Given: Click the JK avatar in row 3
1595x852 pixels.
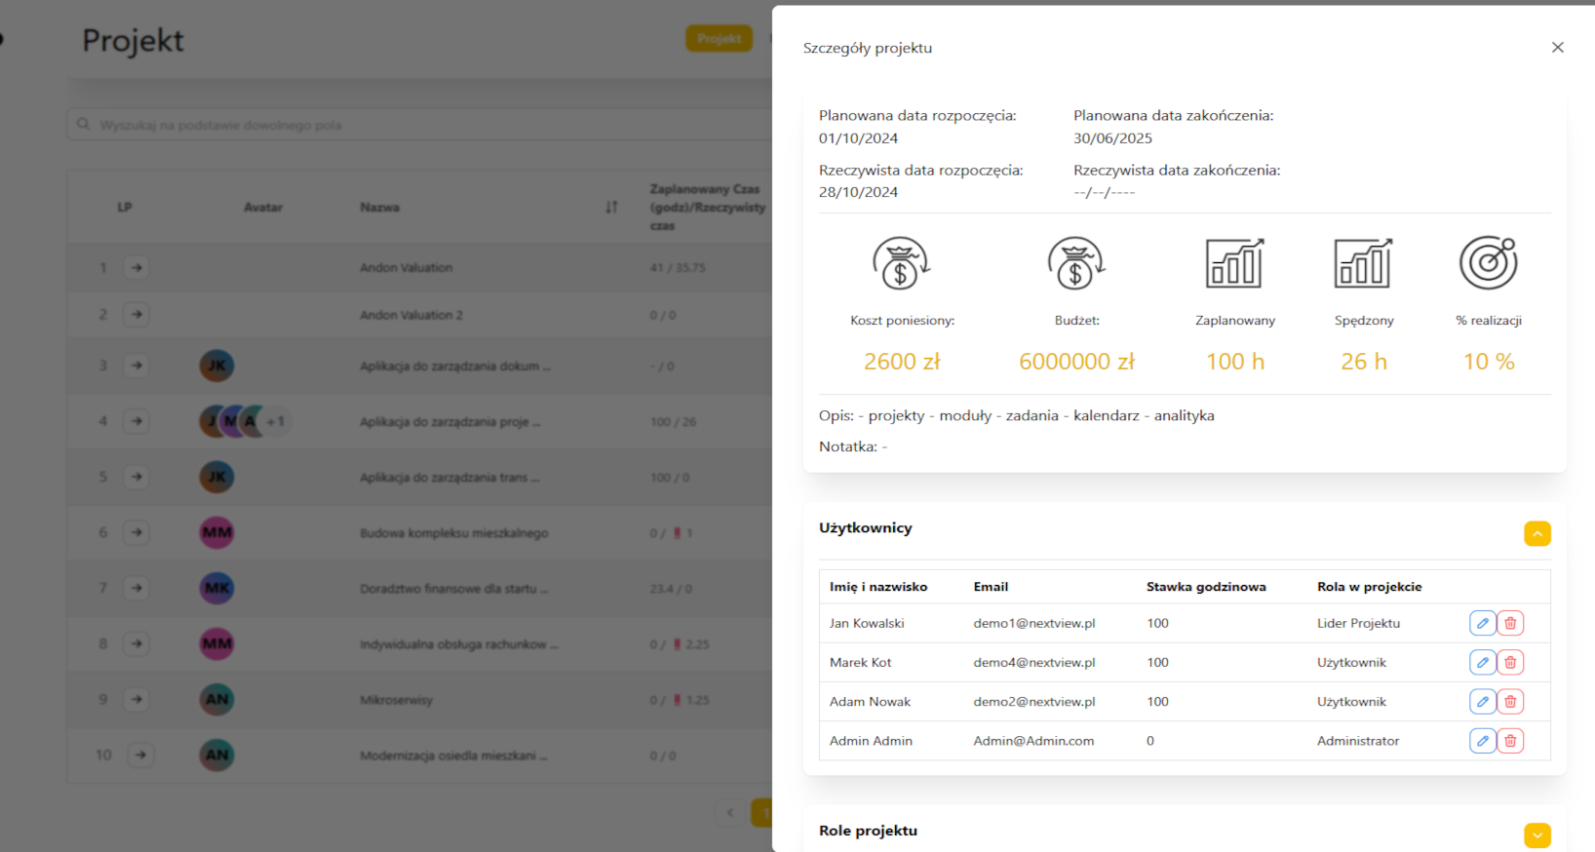Looking at the screenshot, I should click(216, 366).
